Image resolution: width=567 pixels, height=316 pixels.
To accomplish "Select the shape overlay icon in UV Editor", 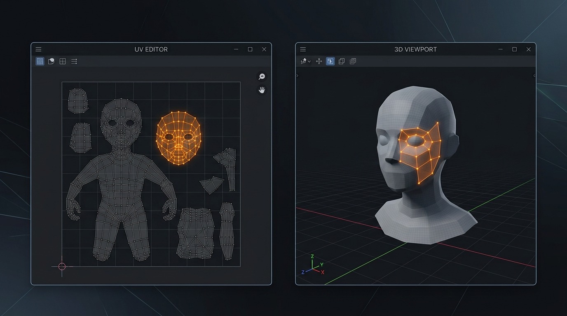I will coord(51,61).
